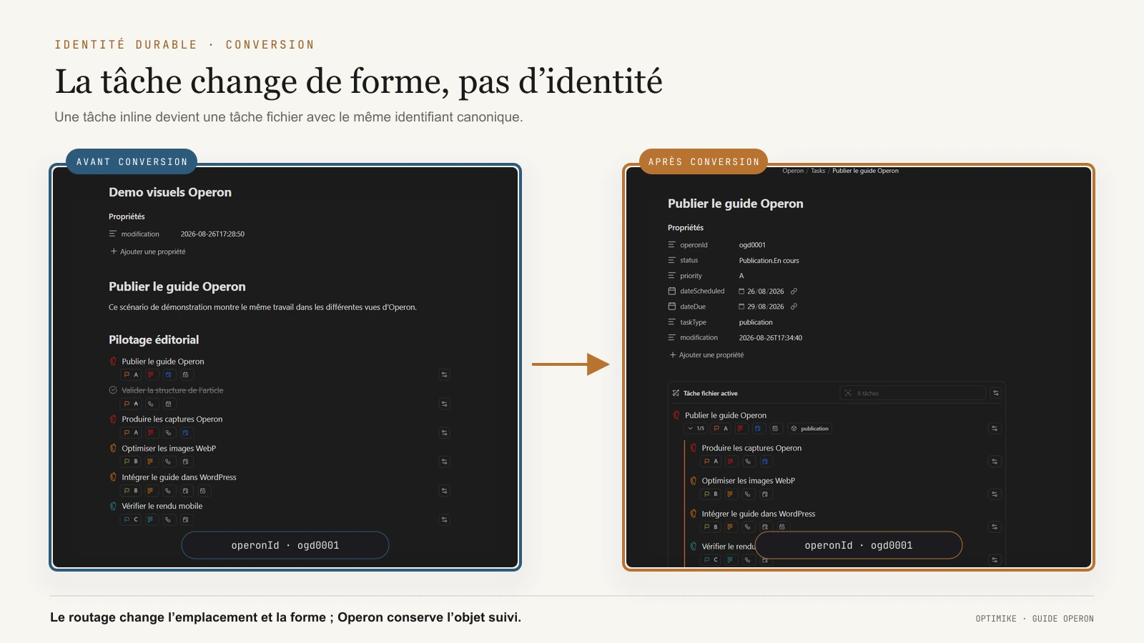
Task: Open row options for Vérifier le rendu mobile, before panel
Action: click(444, 519)
